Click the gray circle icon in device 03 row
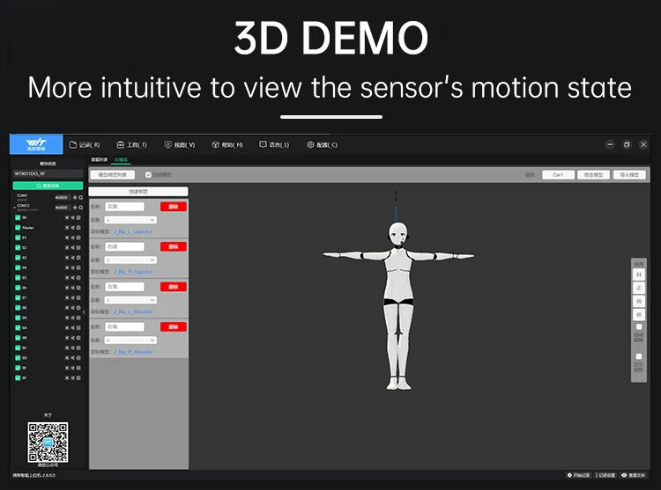The width and height of the screenshot is (661, 490). [78, 258]
